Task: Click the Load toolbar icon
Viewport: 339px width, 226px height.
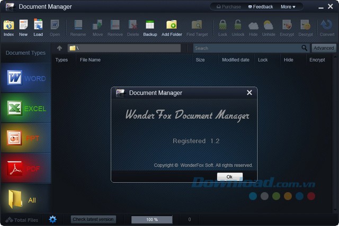Action: tap(38, 24)
